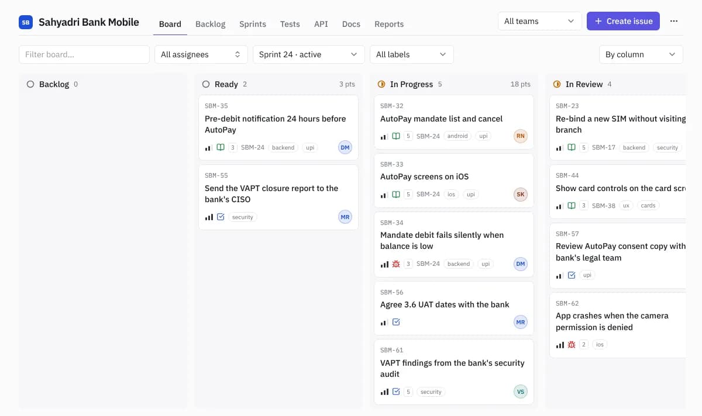Image resolution: width=702 pixels, height=416 pixels.
Task: Click the android label on SBM-32
Action: pos(457,136)
